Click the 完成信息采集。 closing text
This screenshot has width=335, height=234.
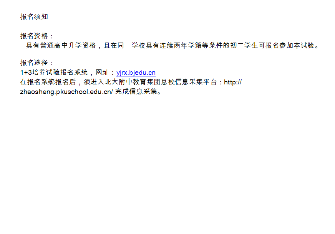click(138, 92)
